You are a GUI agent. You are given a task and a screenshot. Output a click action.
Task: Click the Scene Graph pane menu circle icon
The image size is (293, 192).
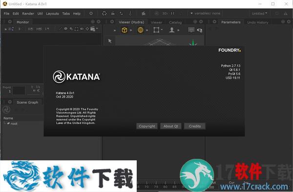(10, 102)
